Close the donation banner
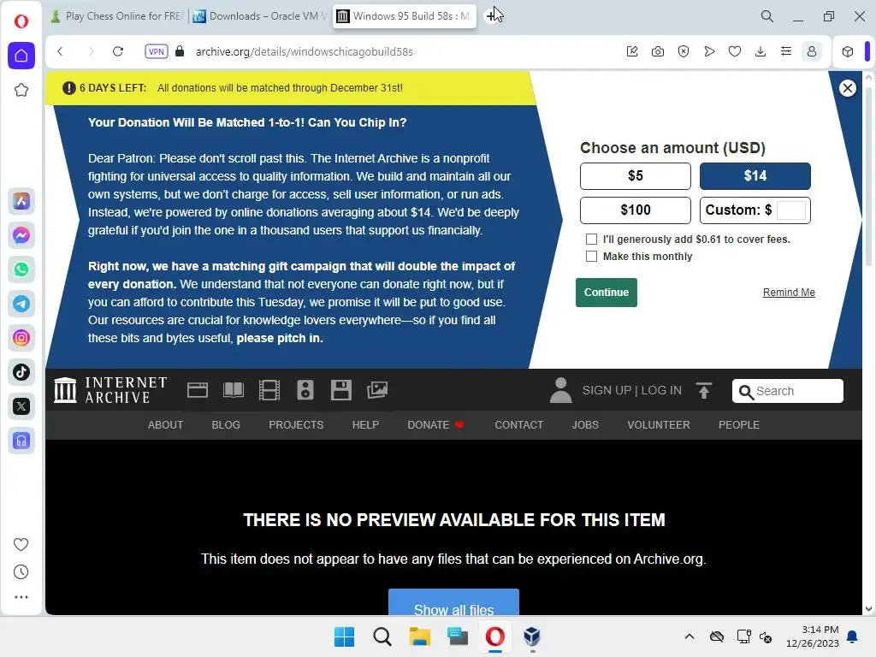The width and height of the screenshot is (876, 657). pyautogui.click(x=848, y=88)
